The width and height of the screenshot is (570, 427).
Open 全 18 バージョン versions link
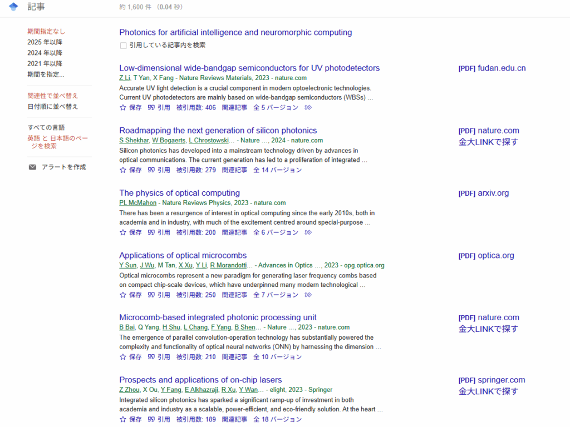pyautogui.click(x=277, y=419)
